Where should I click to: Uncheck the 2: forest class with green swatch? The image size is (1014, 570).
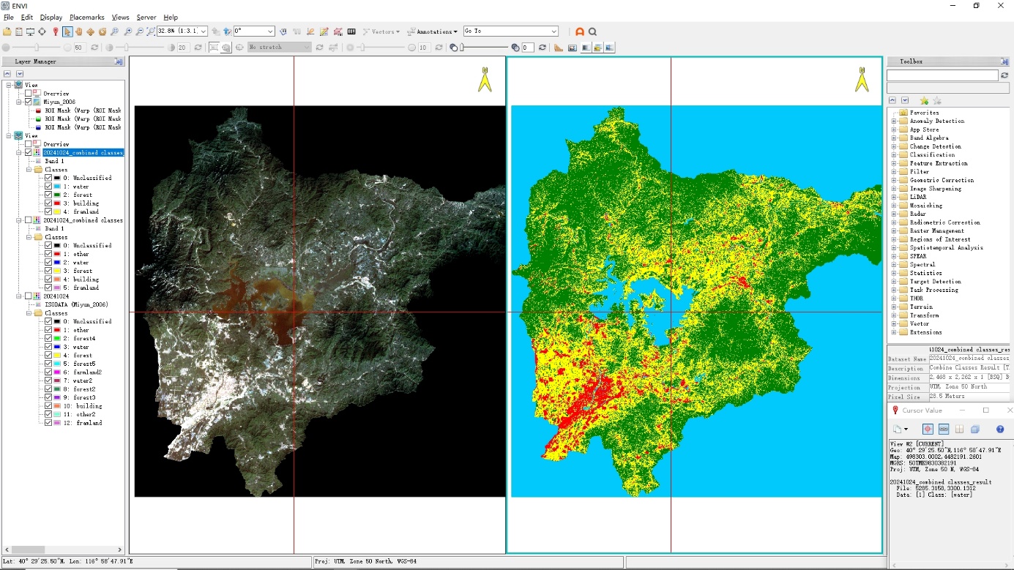point(48,195)
